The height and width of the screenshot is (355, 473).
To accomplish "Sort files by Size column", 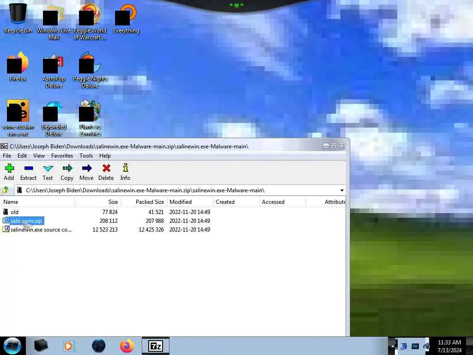I will pos(98,202).
